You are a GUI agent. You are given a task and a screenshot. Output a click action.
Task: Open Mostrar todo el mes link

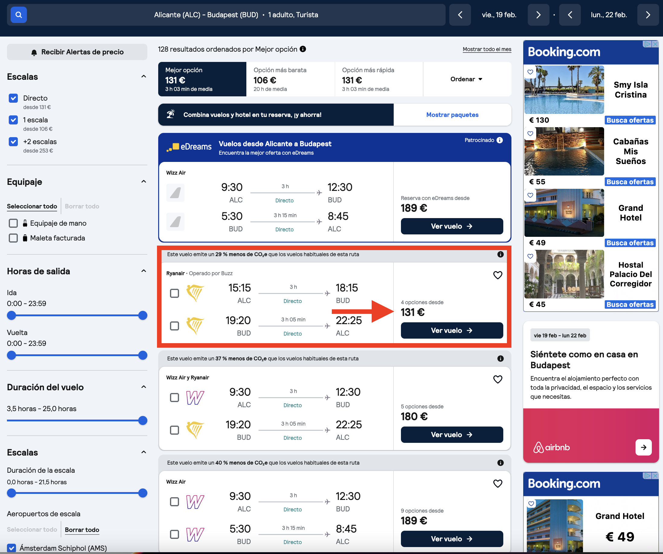(487, 49)
